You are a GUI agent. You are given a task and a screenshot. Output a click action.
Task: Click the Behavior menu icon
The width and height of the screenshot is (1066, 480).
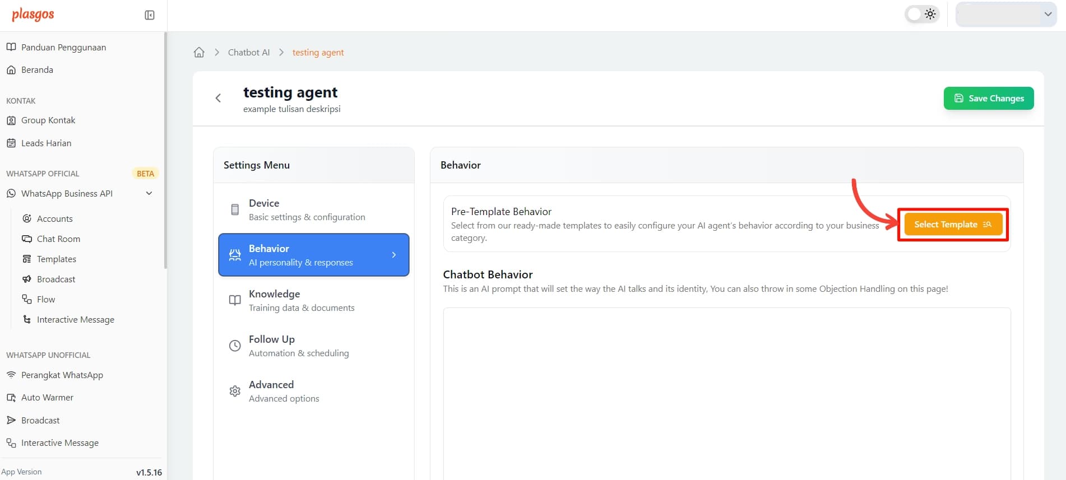coord(235,255)
